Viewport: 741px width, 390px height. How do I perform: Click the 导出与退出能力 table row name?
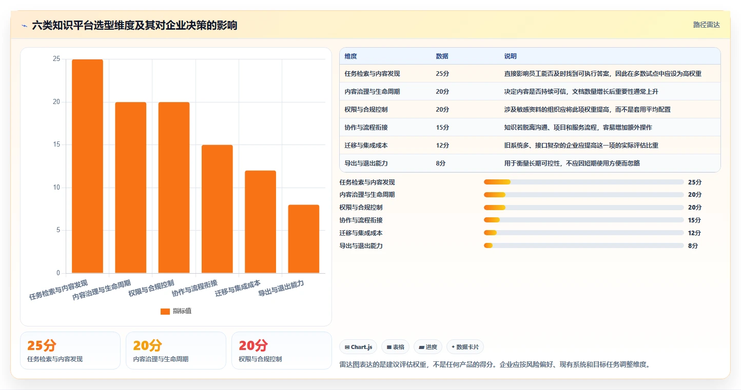tap(366, 163)
